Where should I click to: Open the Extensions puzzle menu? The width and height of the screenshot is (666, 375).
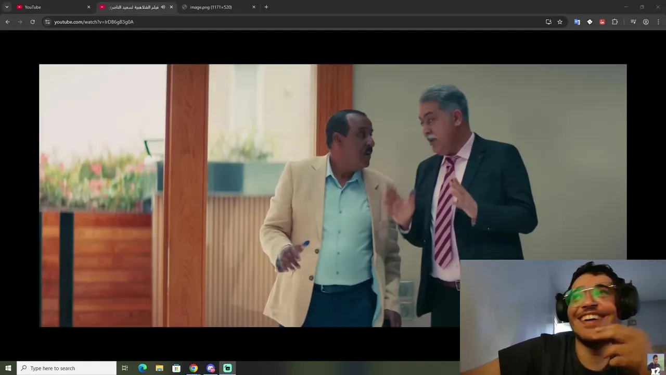tap(615, 22)
